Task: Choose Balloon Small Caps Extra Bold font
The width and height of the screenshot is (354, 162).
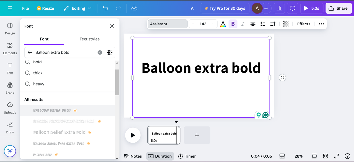Action: click(67, 143)
